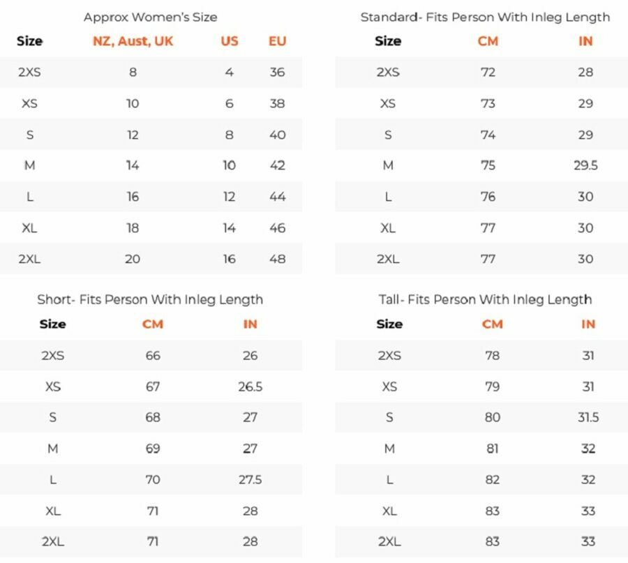Image resolution: width=628 pixels, height=563 pixels.
Task: Select the Standard inleg length table title
Action: [x=485, y=17]
